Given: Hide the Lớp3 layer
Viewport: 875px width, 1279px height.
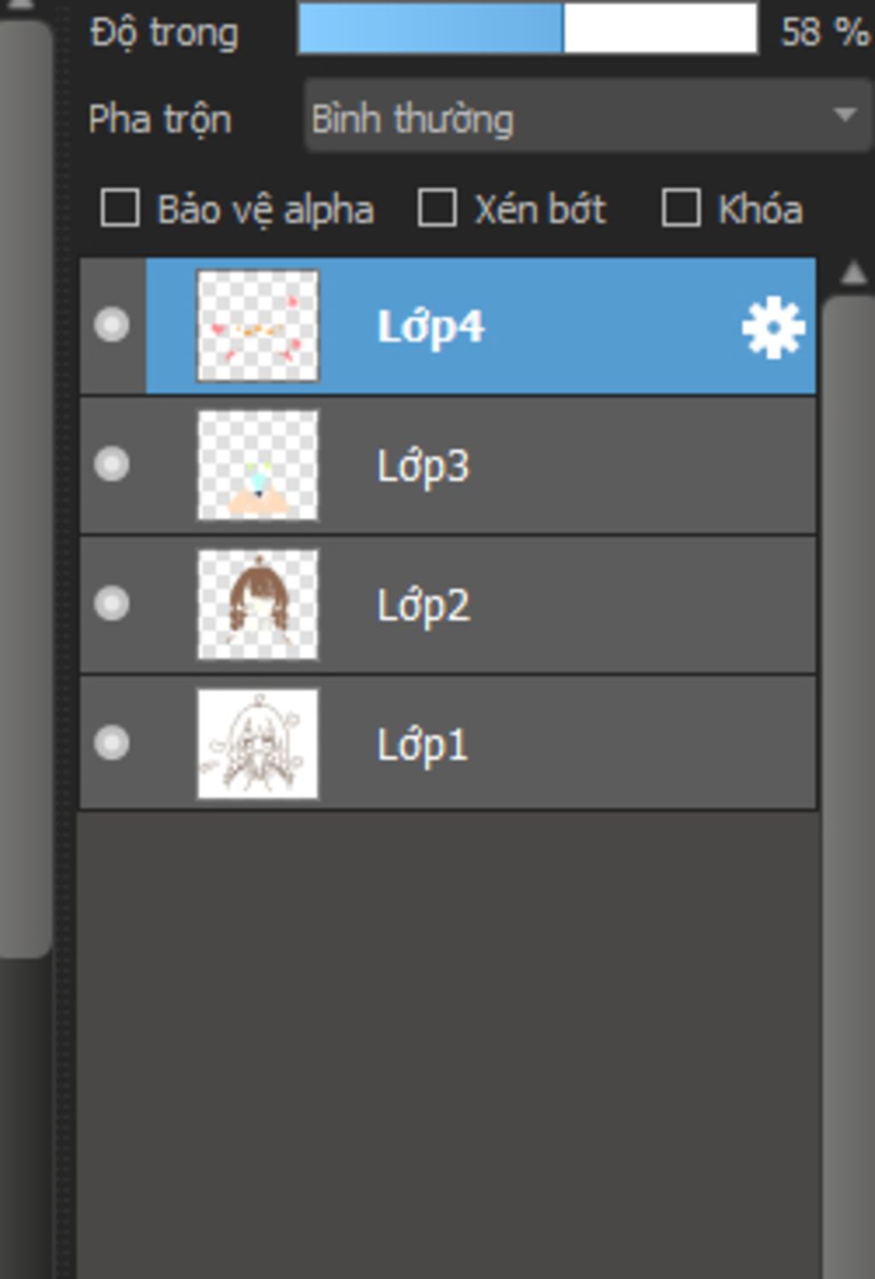Looking at the screenshot, I should pyautogui.click(x=112, y=465).
